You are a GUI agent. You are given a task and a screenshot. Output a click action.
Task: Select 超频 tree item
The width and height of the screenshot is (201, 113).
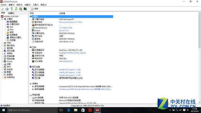(x=12, y=32)
